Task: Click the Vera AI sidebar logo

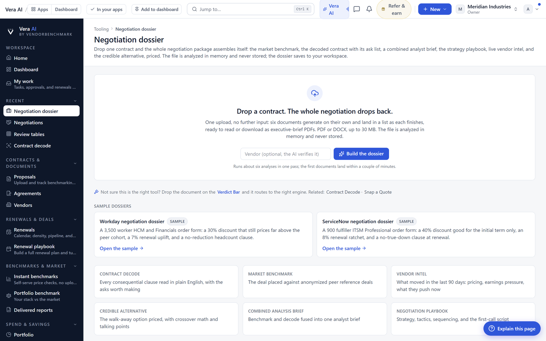Action: click(x=40, y=31)
